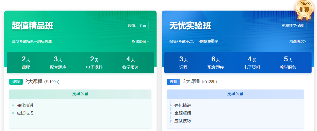Viewport: 317px width, 131px height.
Task: Click the 免费续学保障 tag button
Action: click(292, 26)
